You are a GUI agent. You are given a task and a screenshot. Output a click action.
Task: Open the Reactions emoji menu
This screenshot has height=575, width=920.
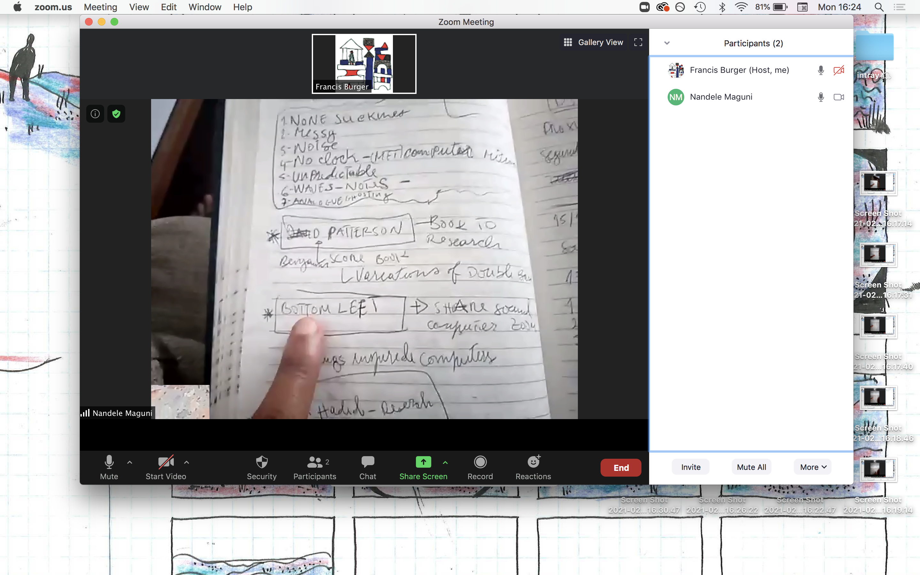click(533, 467)
